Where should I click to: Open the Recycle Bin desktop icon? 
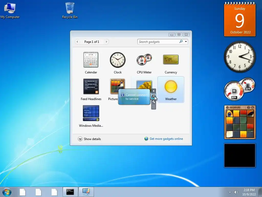[70, 10]
